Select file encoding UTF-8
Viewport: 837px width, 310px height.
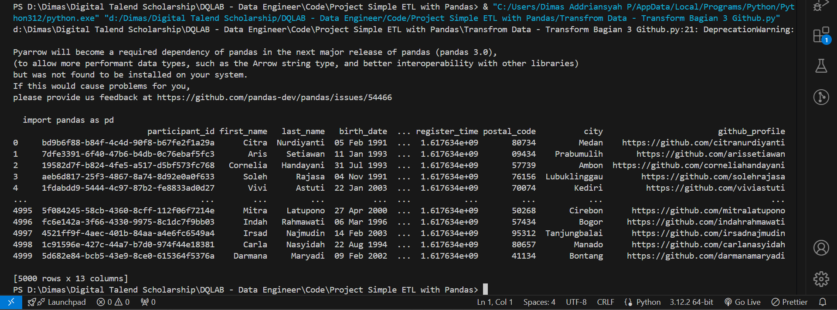click(x=576, y=302)
